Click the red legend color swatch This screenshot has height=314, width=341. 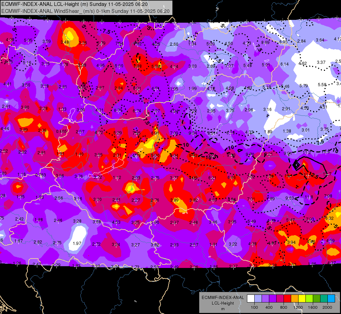pyautogui.click(x=287, y=299)
